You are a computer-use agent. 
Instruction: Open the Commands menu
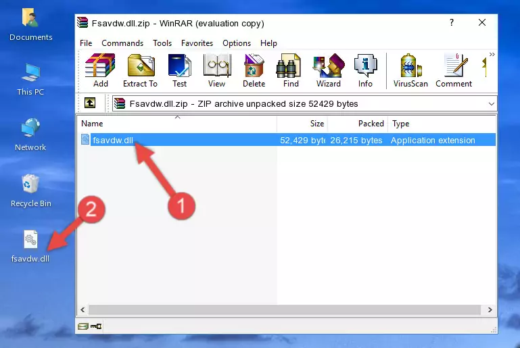point(122,43)
